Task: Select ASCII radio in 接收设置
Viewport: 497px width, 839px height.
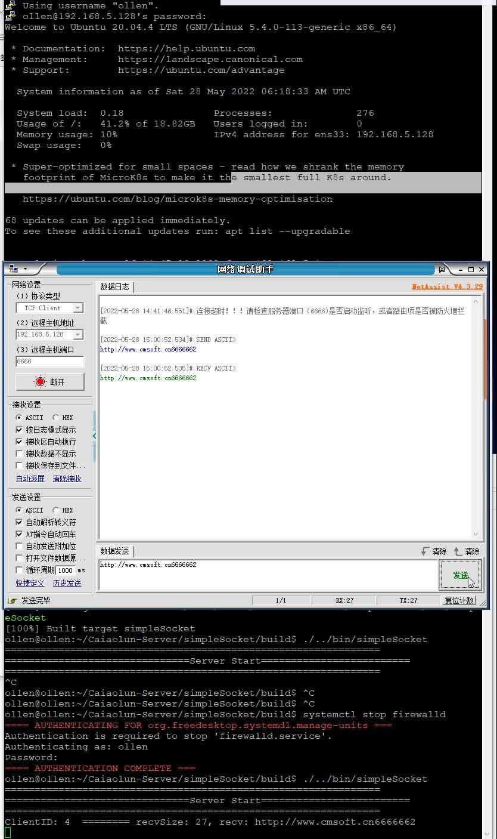Action: tap(19, 418)
